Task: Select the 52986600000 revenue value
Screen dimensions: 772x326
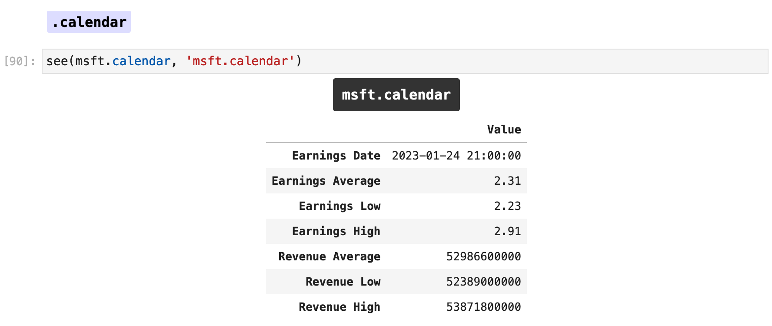Action: coord(483,256)
